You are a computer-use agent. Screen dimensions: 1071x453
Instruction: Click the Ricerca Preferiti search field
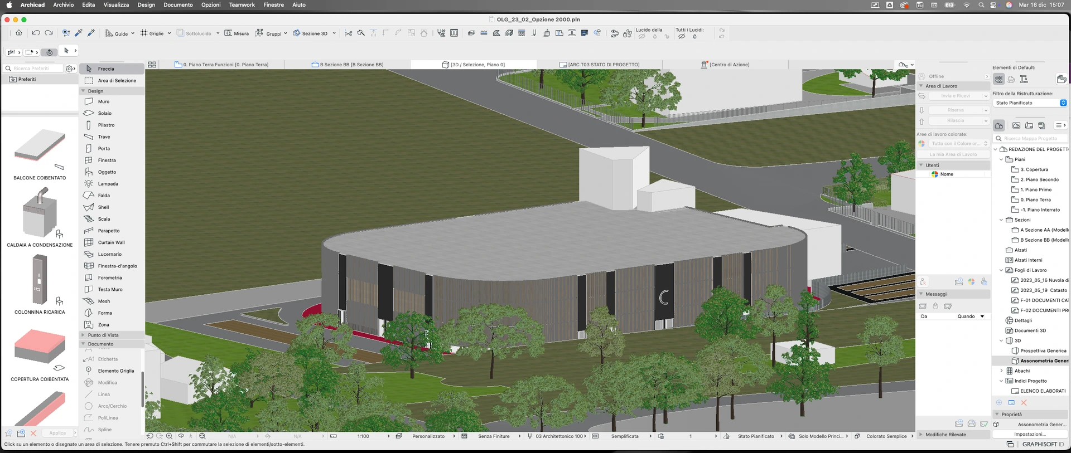[x=32, y=69]
